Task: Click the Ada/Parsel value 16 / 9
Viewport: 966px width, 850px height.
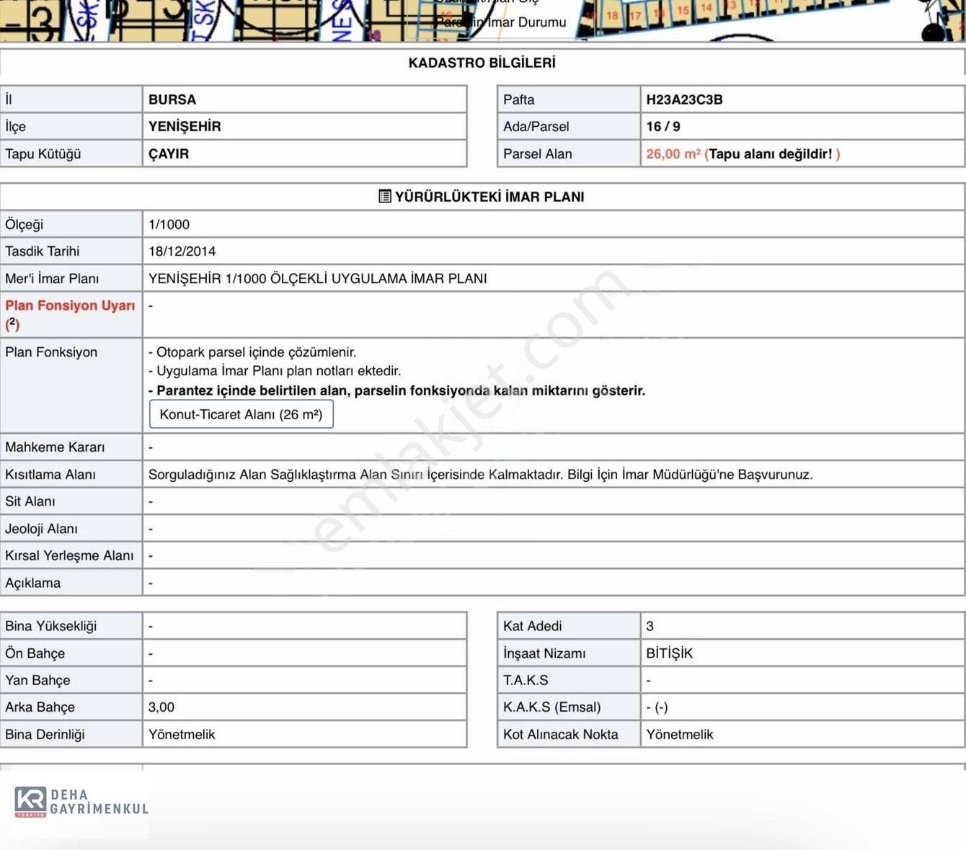Action: pos(663,126)
